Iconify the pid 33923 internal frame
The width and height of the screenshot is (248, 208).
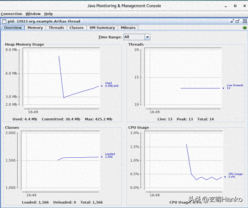[232, 21]
